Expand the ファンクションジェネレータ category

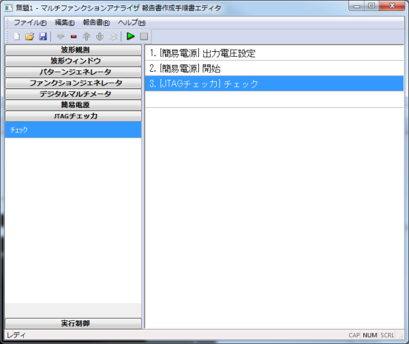point(74,83)
